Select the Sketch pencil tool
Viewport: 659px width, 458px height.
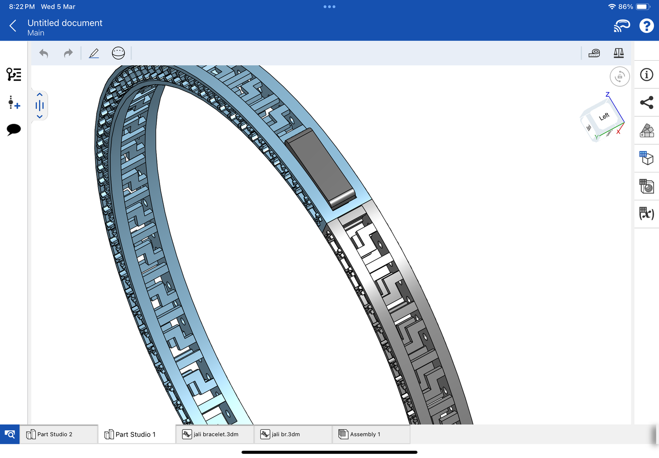pos(94,53)
